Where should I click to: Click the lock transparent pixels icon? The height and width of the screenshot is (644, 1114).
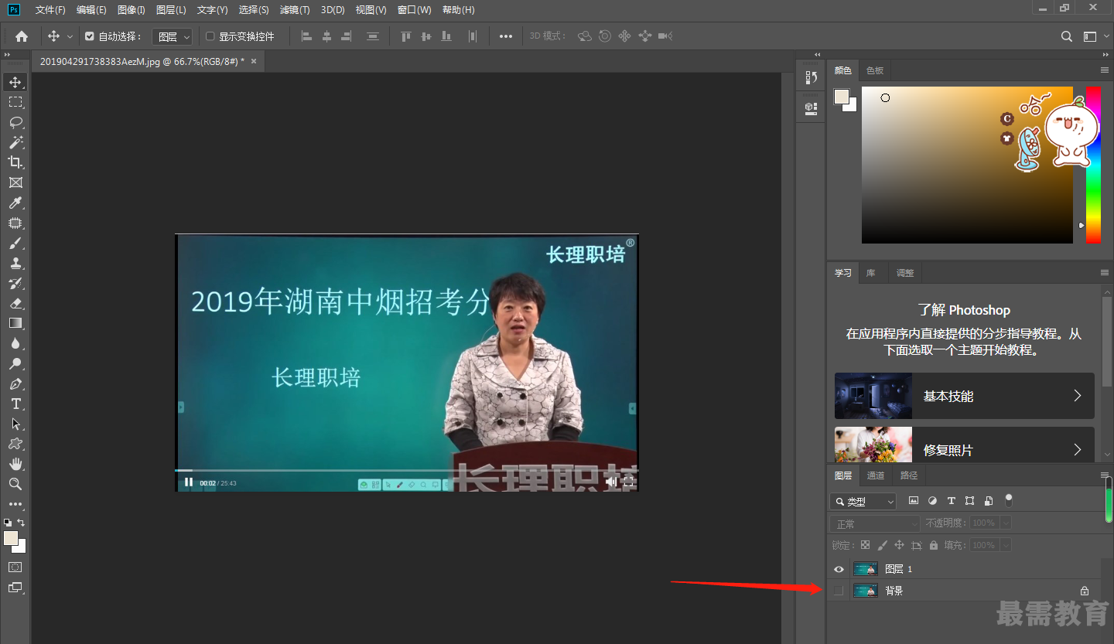click(865, 545)
